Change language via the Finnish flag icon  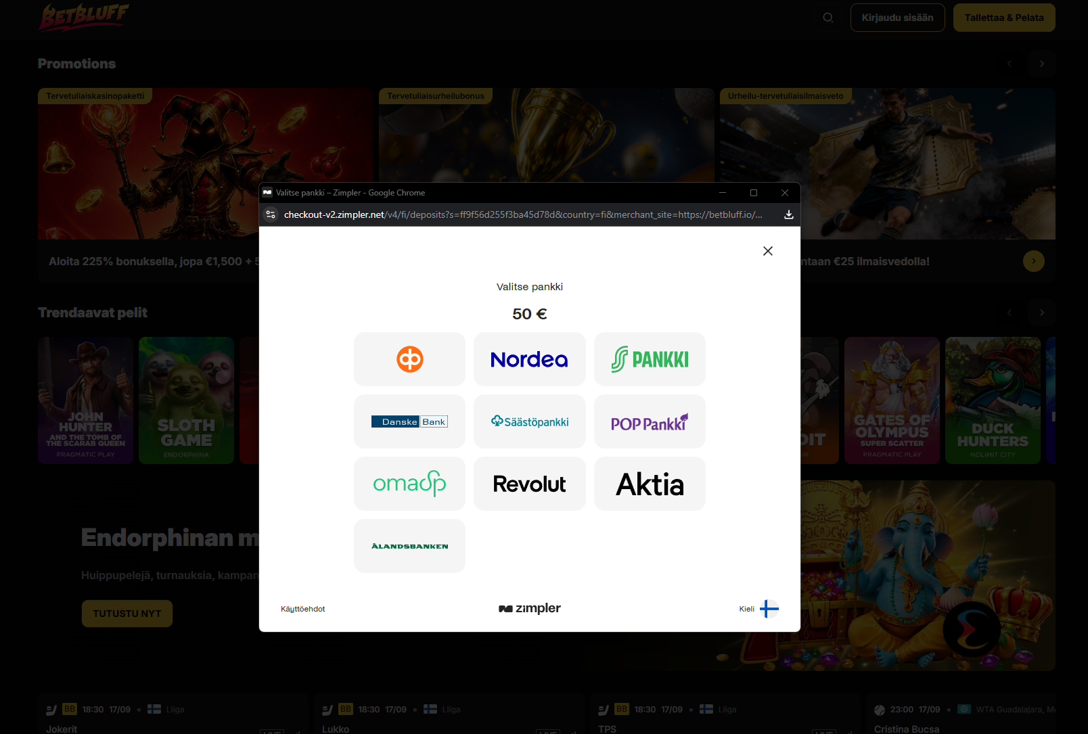(x=769, y=609)
